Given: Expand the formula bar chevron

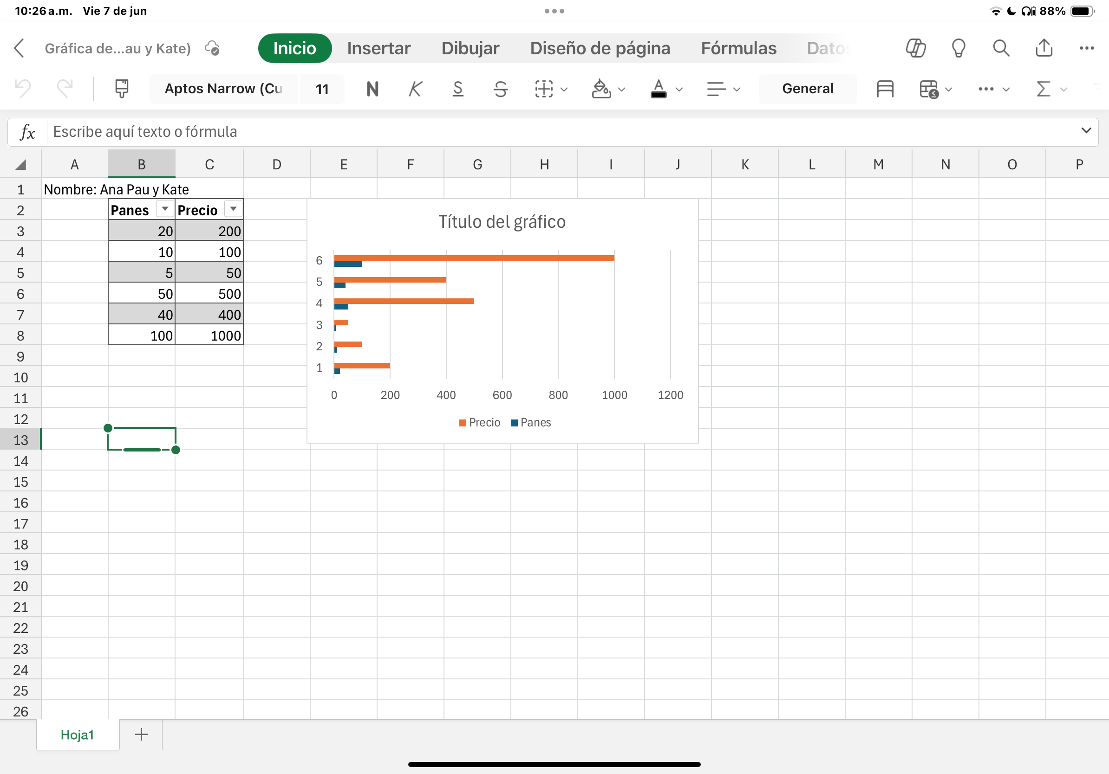Looking at the screenshot, I should (x=1086, y=131).
